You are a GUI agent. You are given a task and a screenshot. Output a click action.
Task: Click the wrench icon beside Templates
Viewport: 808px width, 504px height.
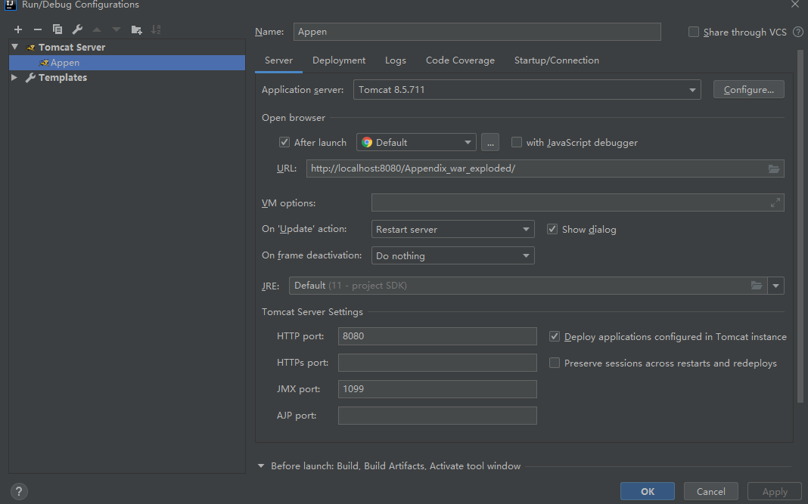pyautogui.click(x=30, y=78)
